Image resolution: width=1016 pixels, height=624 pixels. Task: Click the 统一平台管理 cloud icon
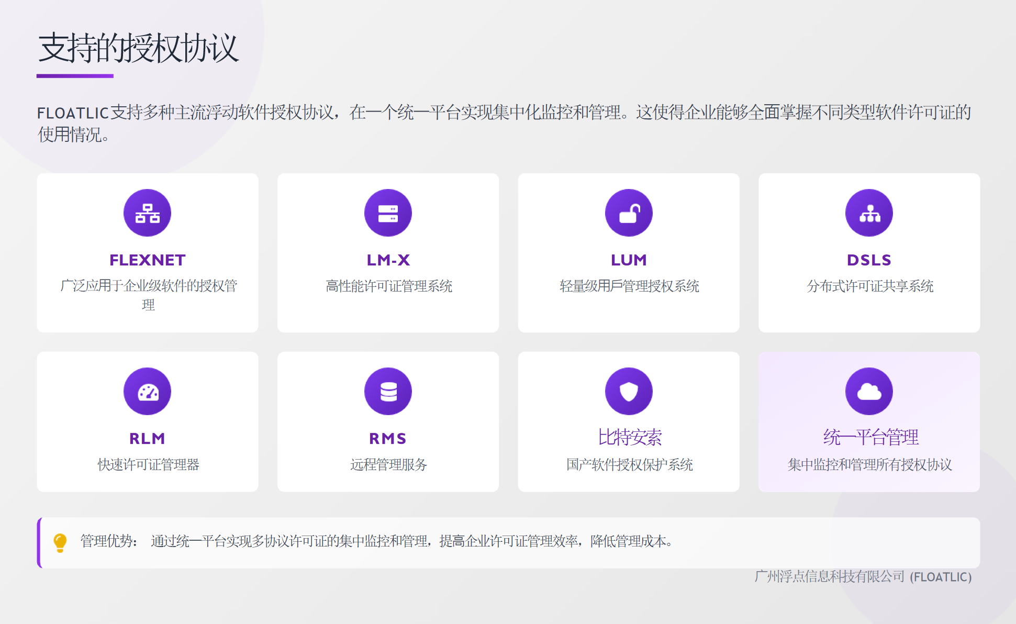tap(869, 392)
